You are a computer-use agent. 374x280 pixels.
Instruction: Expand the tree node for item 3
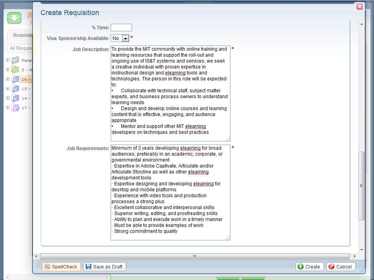(x=8, y=70)
